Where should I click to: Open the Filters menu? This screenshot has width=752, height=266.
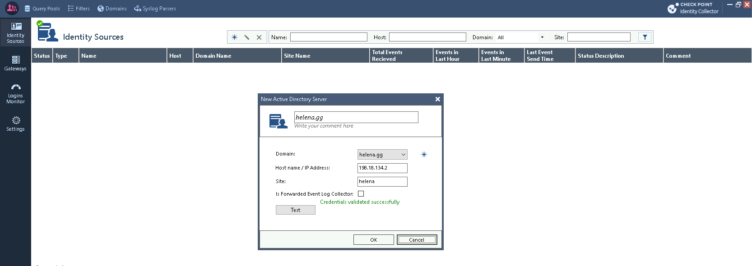point(79,9)
